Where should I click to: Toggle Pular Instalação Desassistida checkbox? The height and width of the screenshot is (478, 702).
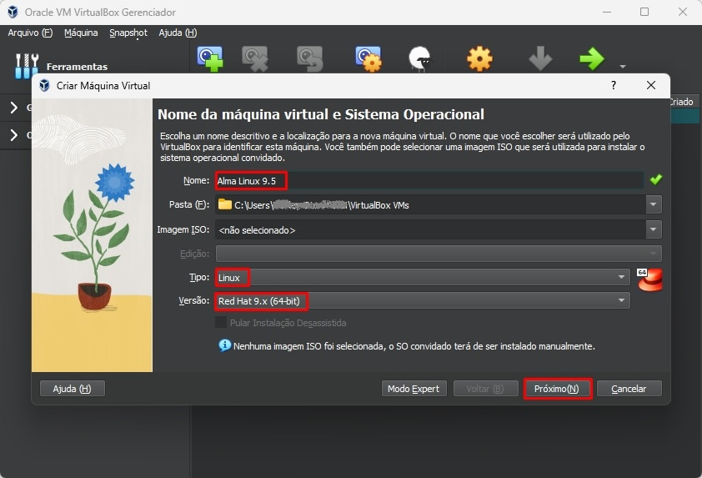221,322
